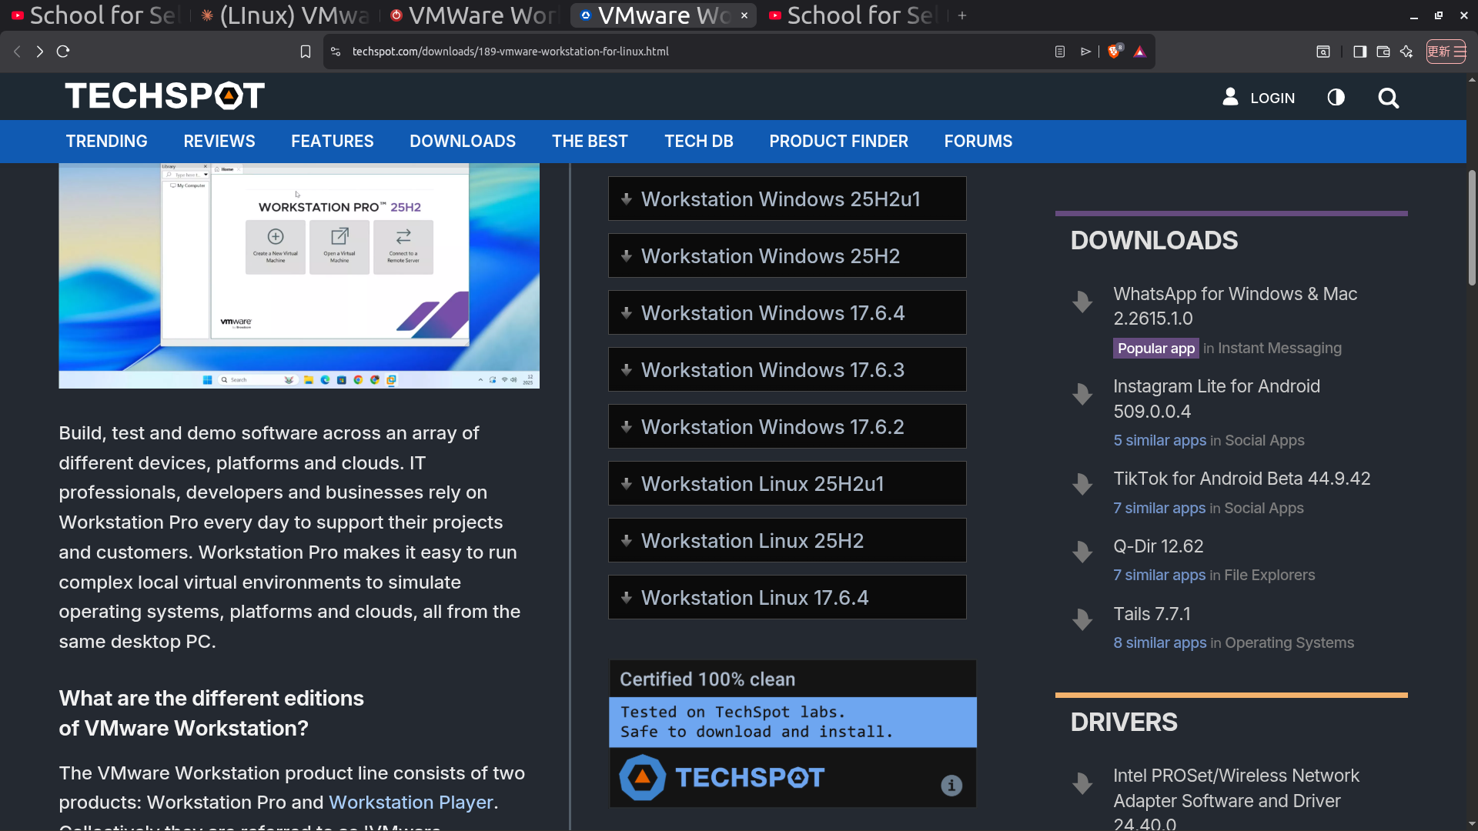Download Workstation Windows 17.6.3
This screenshot has height=831, width=1478.
[x=787, y=370]
